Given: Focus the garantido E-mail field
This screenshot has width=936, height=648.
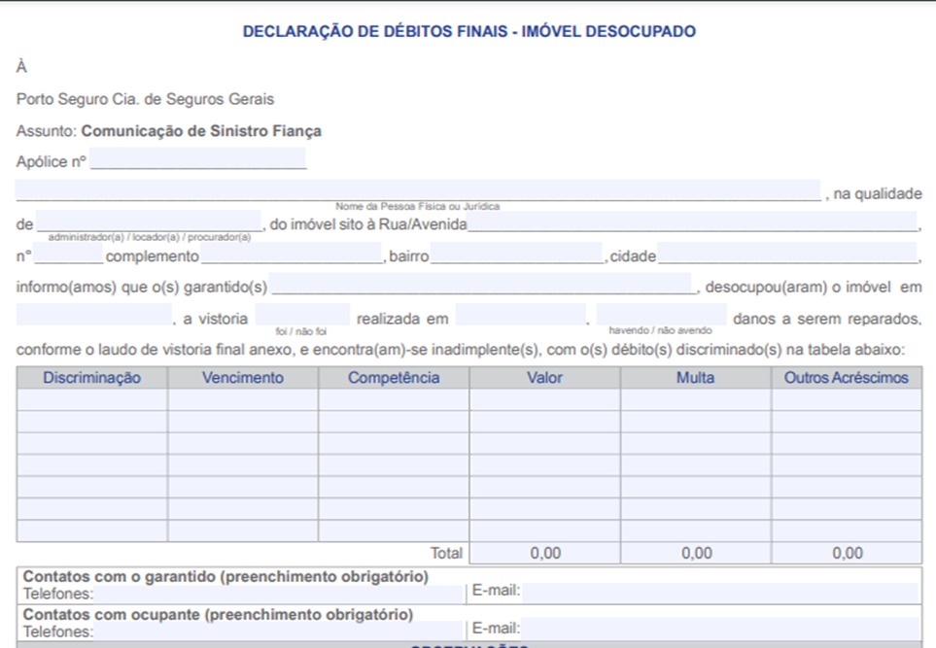Looking at the screenshot, I should [719, 592].
